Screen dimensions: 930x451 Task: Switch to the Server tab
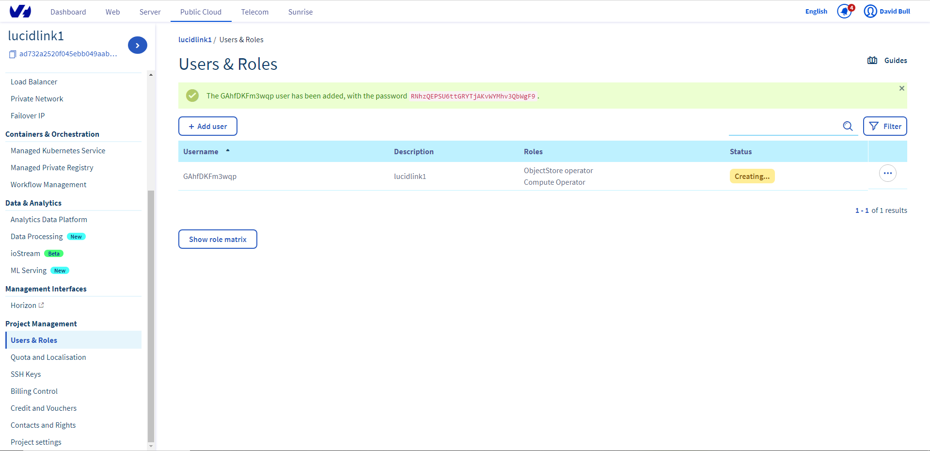pos(150,12)
